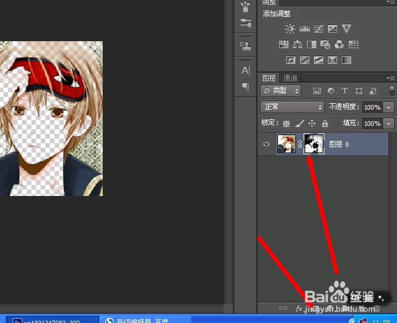Open the Character panel (A| icon)
The height and width of the screenshot is (323, 397).
coord(246,70)
